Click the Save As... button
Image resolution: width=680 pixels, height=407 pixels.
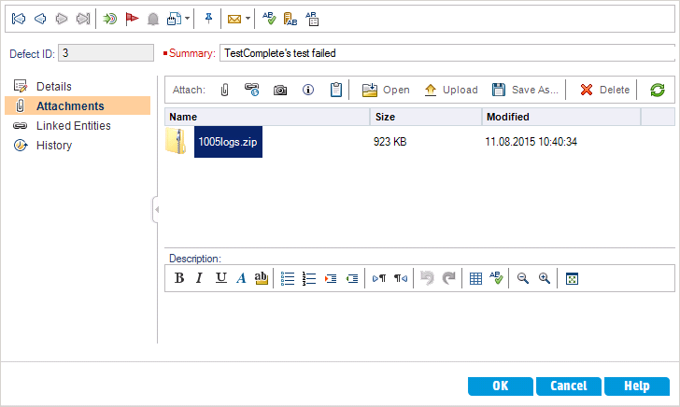click(525, 90)
